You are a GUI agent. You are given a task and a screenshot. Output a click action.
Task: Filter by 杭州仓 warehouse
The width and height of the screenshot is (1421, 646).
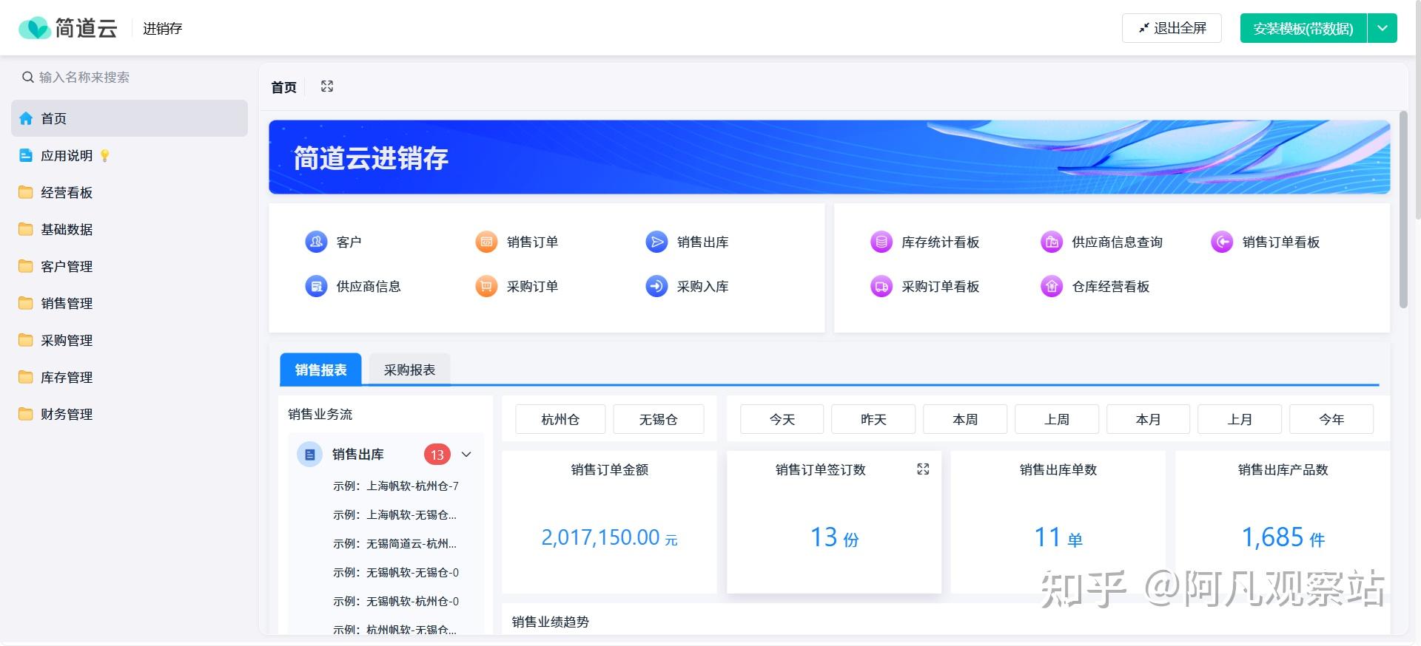click(x=560, y=419)
